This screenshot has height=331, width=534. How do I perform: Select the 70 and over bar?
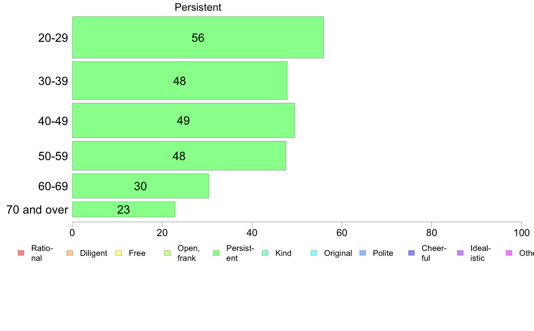(x=124, y=209)
